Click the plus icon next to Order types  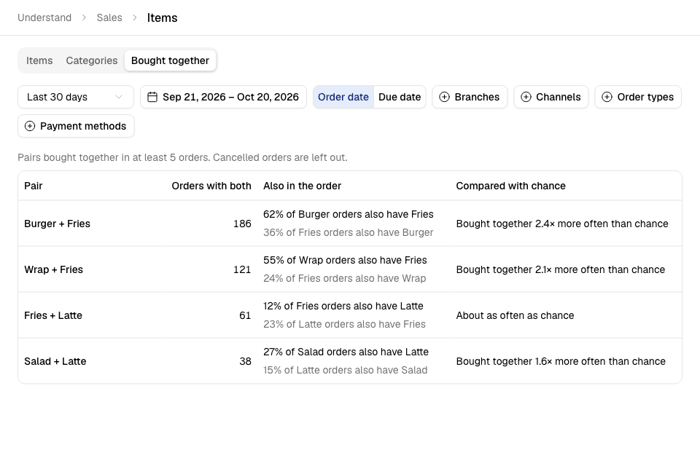point(607,98)
